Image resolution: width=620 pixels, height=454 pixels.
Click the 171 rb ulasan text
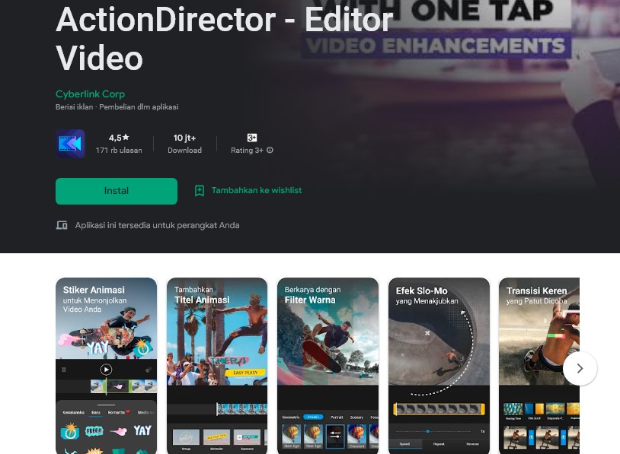[119, 150]
